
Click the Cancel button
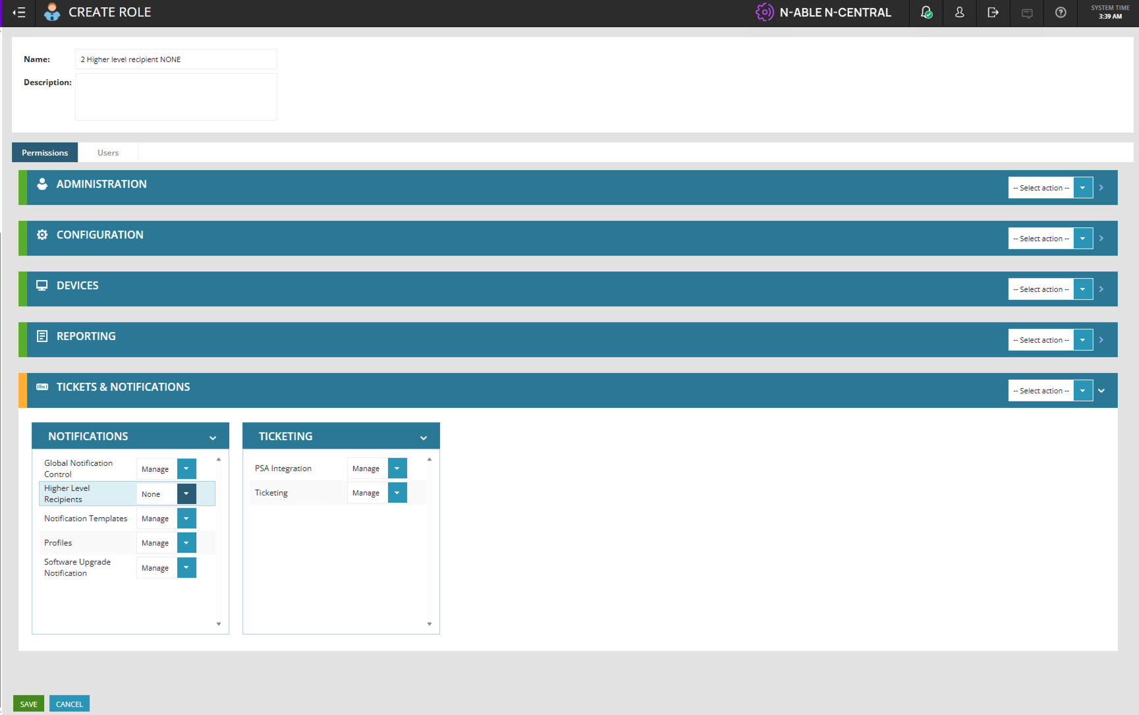(69, 704)
